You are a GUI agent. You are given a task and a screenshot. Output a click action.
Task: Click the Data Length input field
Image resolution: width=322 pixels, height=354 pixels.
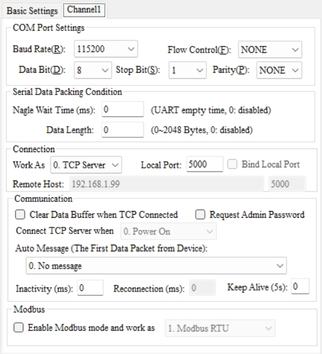(123, 130)
